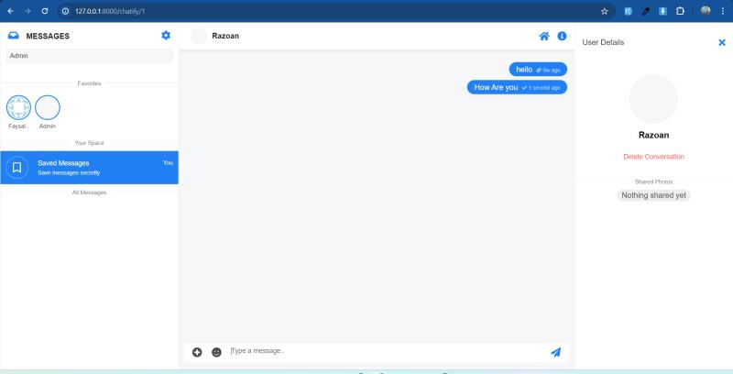This screenshot has height=374, width=733.
Task: Click the Saved Messages bookmark icon
Action: [x=17, y=168]
